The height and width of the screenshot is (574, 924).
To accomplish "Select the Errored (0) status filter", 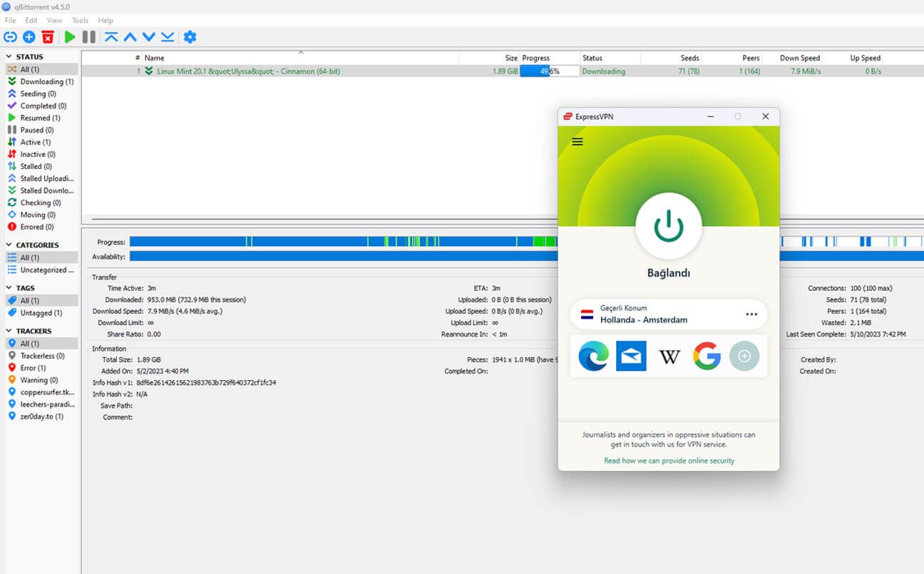I will [31, 227].
